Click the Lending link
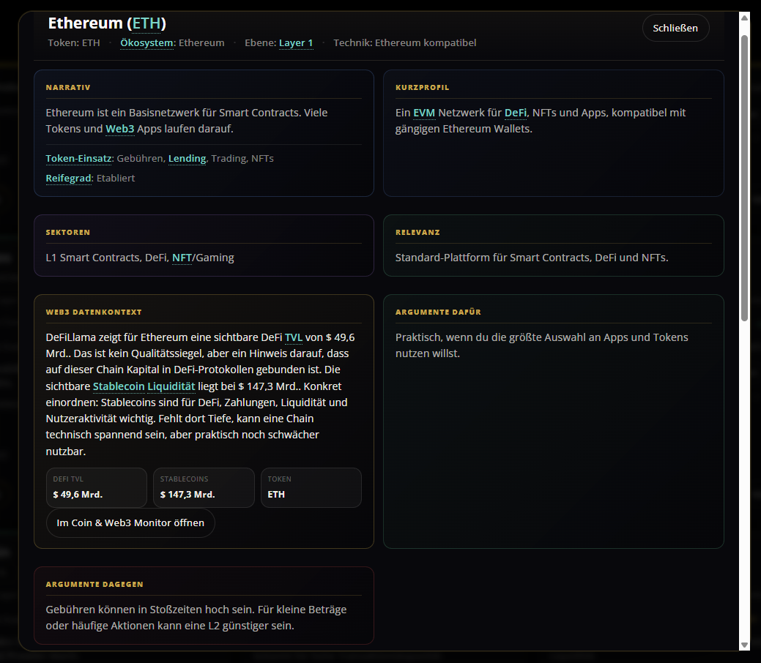The height and width of the screenshot is (663, 761). click(188, 158)
